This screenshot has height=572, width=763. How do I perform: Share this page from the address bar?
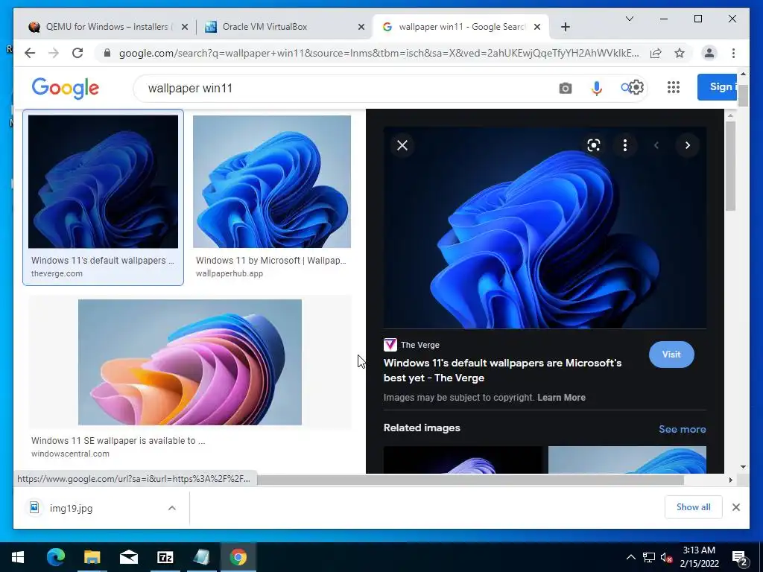[656, 53]
